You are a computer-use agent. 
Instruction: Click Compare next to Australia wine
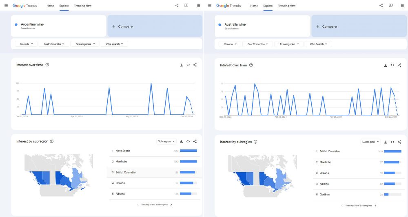coord(359,26)
